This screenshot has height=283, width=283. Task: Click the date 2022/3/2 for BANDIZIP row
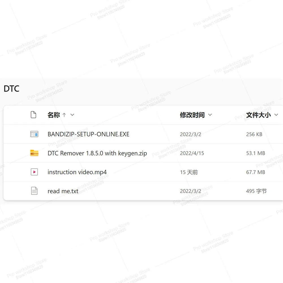190,134
